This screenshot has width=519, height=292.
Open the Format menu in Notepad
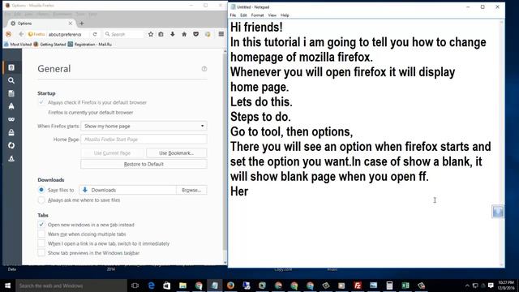257,15
